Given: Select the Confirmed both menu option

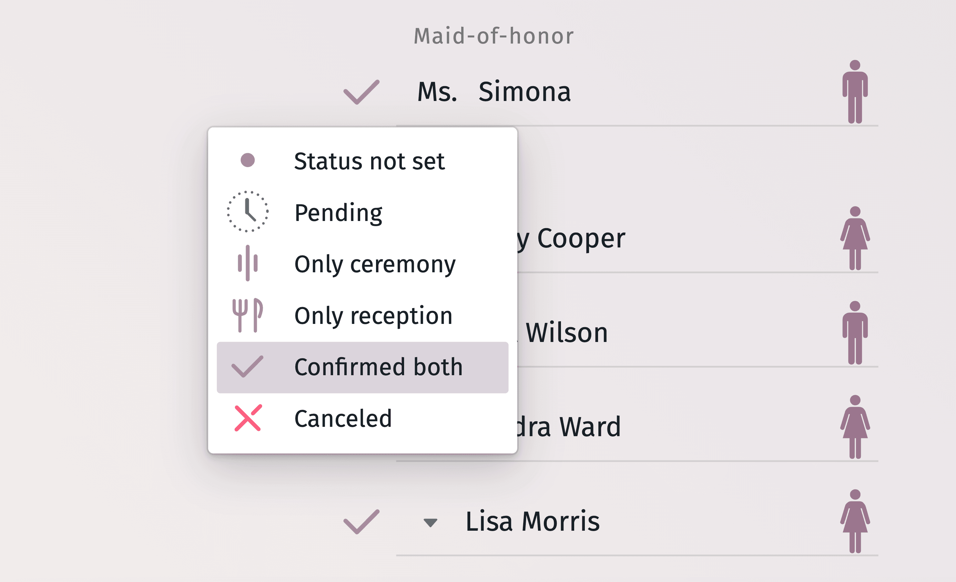Looking at the screenshot, I should click(x=378, y=367).
